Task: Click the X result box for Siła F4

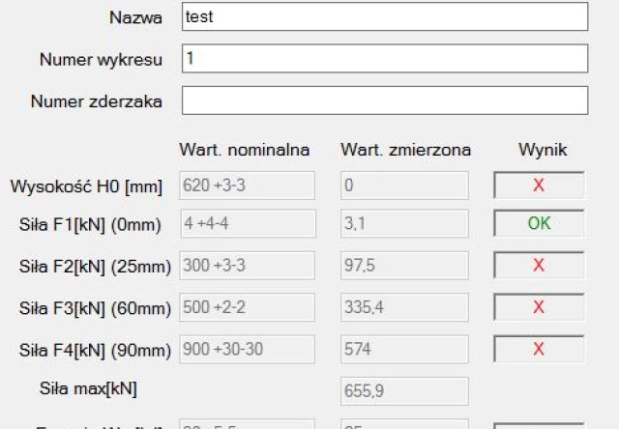Action: [x=539, y=349]
